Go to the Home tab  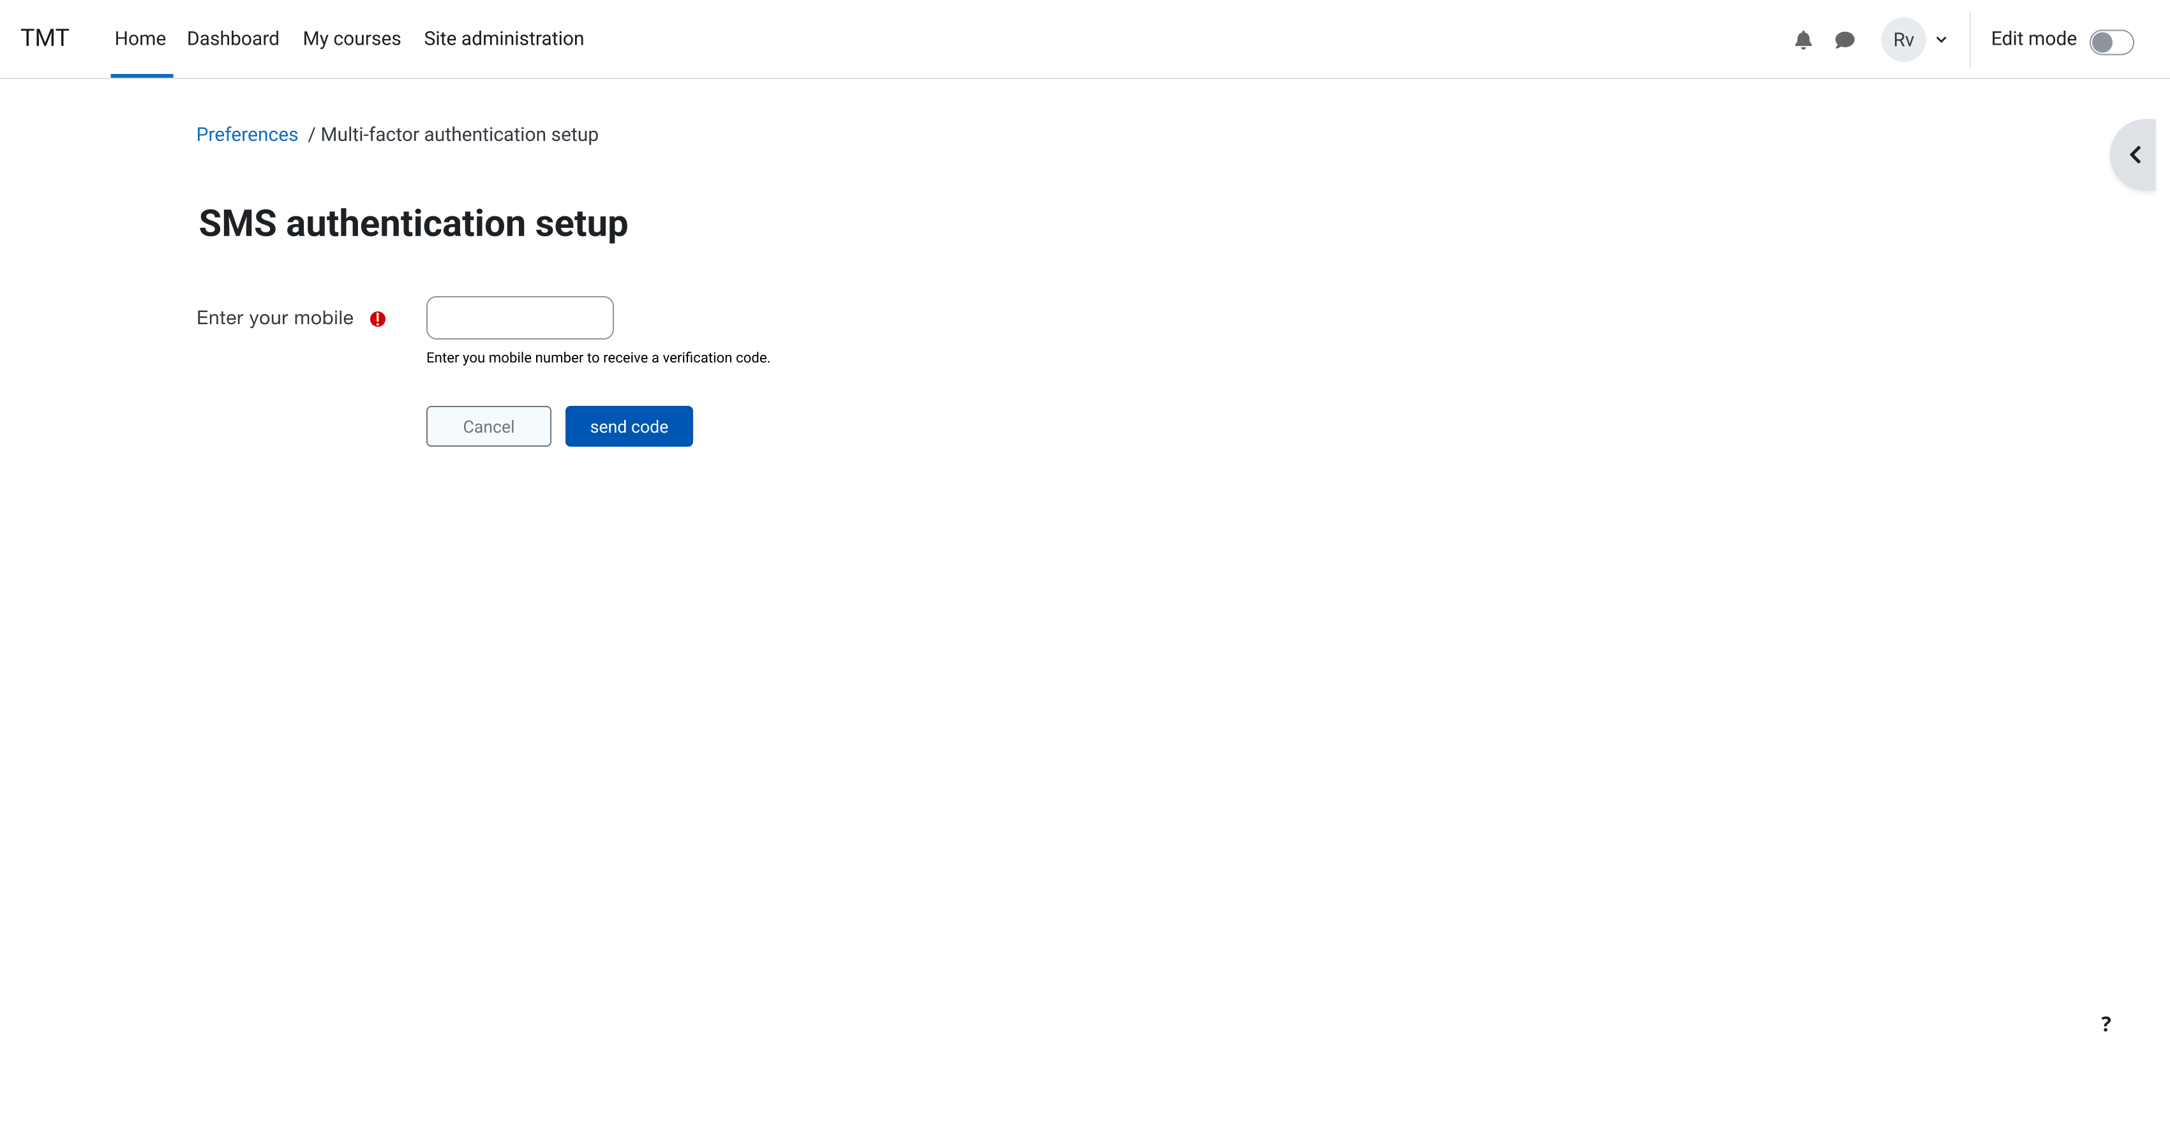click(140, 39)
